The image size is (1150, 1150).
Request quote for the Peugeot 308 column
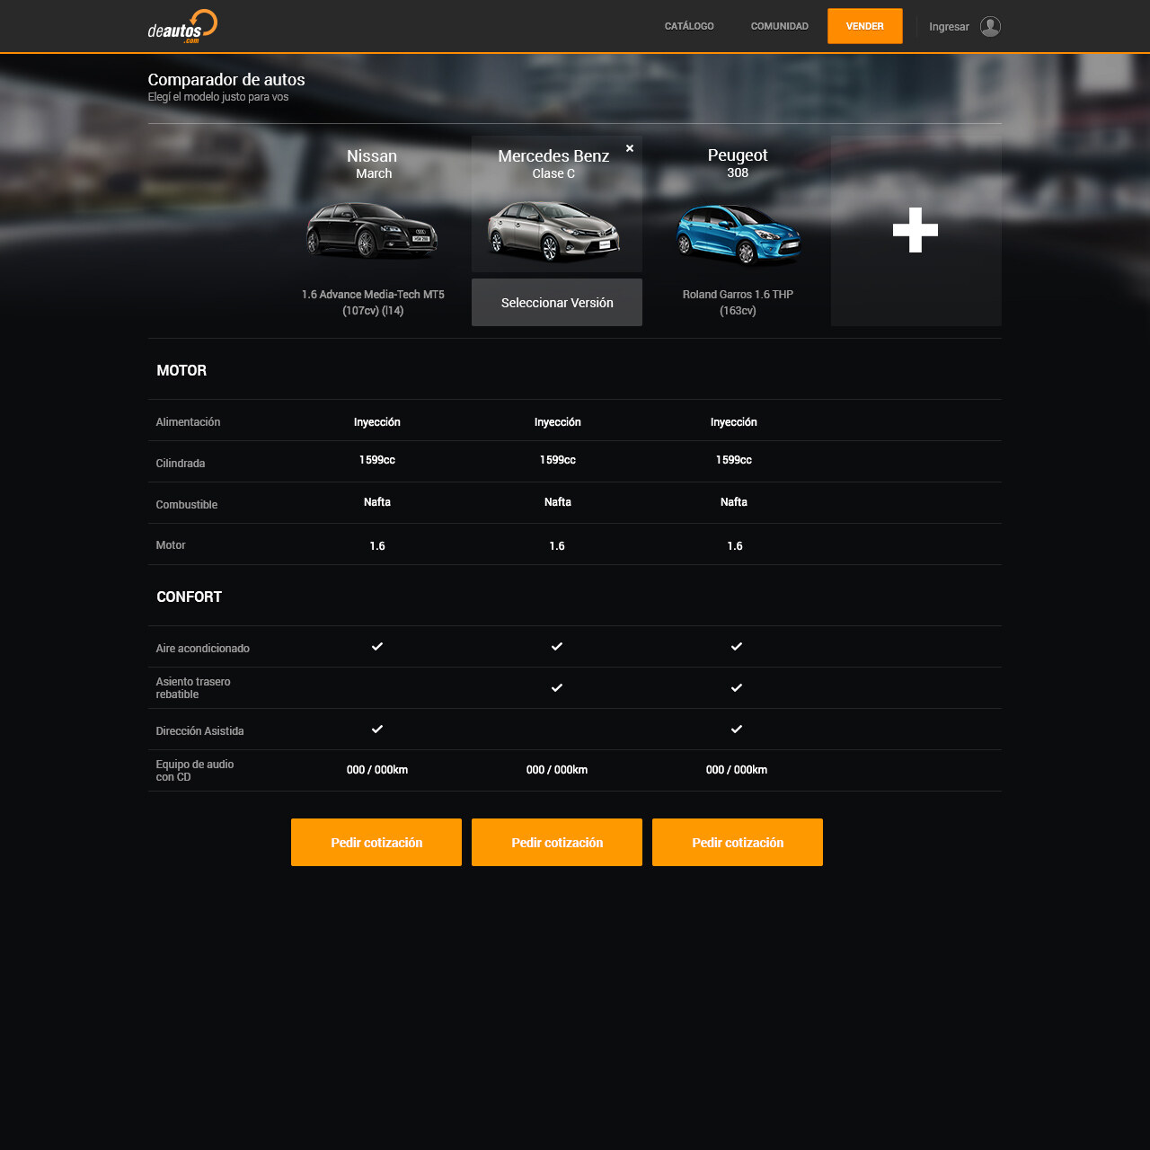tap(738, 843)
